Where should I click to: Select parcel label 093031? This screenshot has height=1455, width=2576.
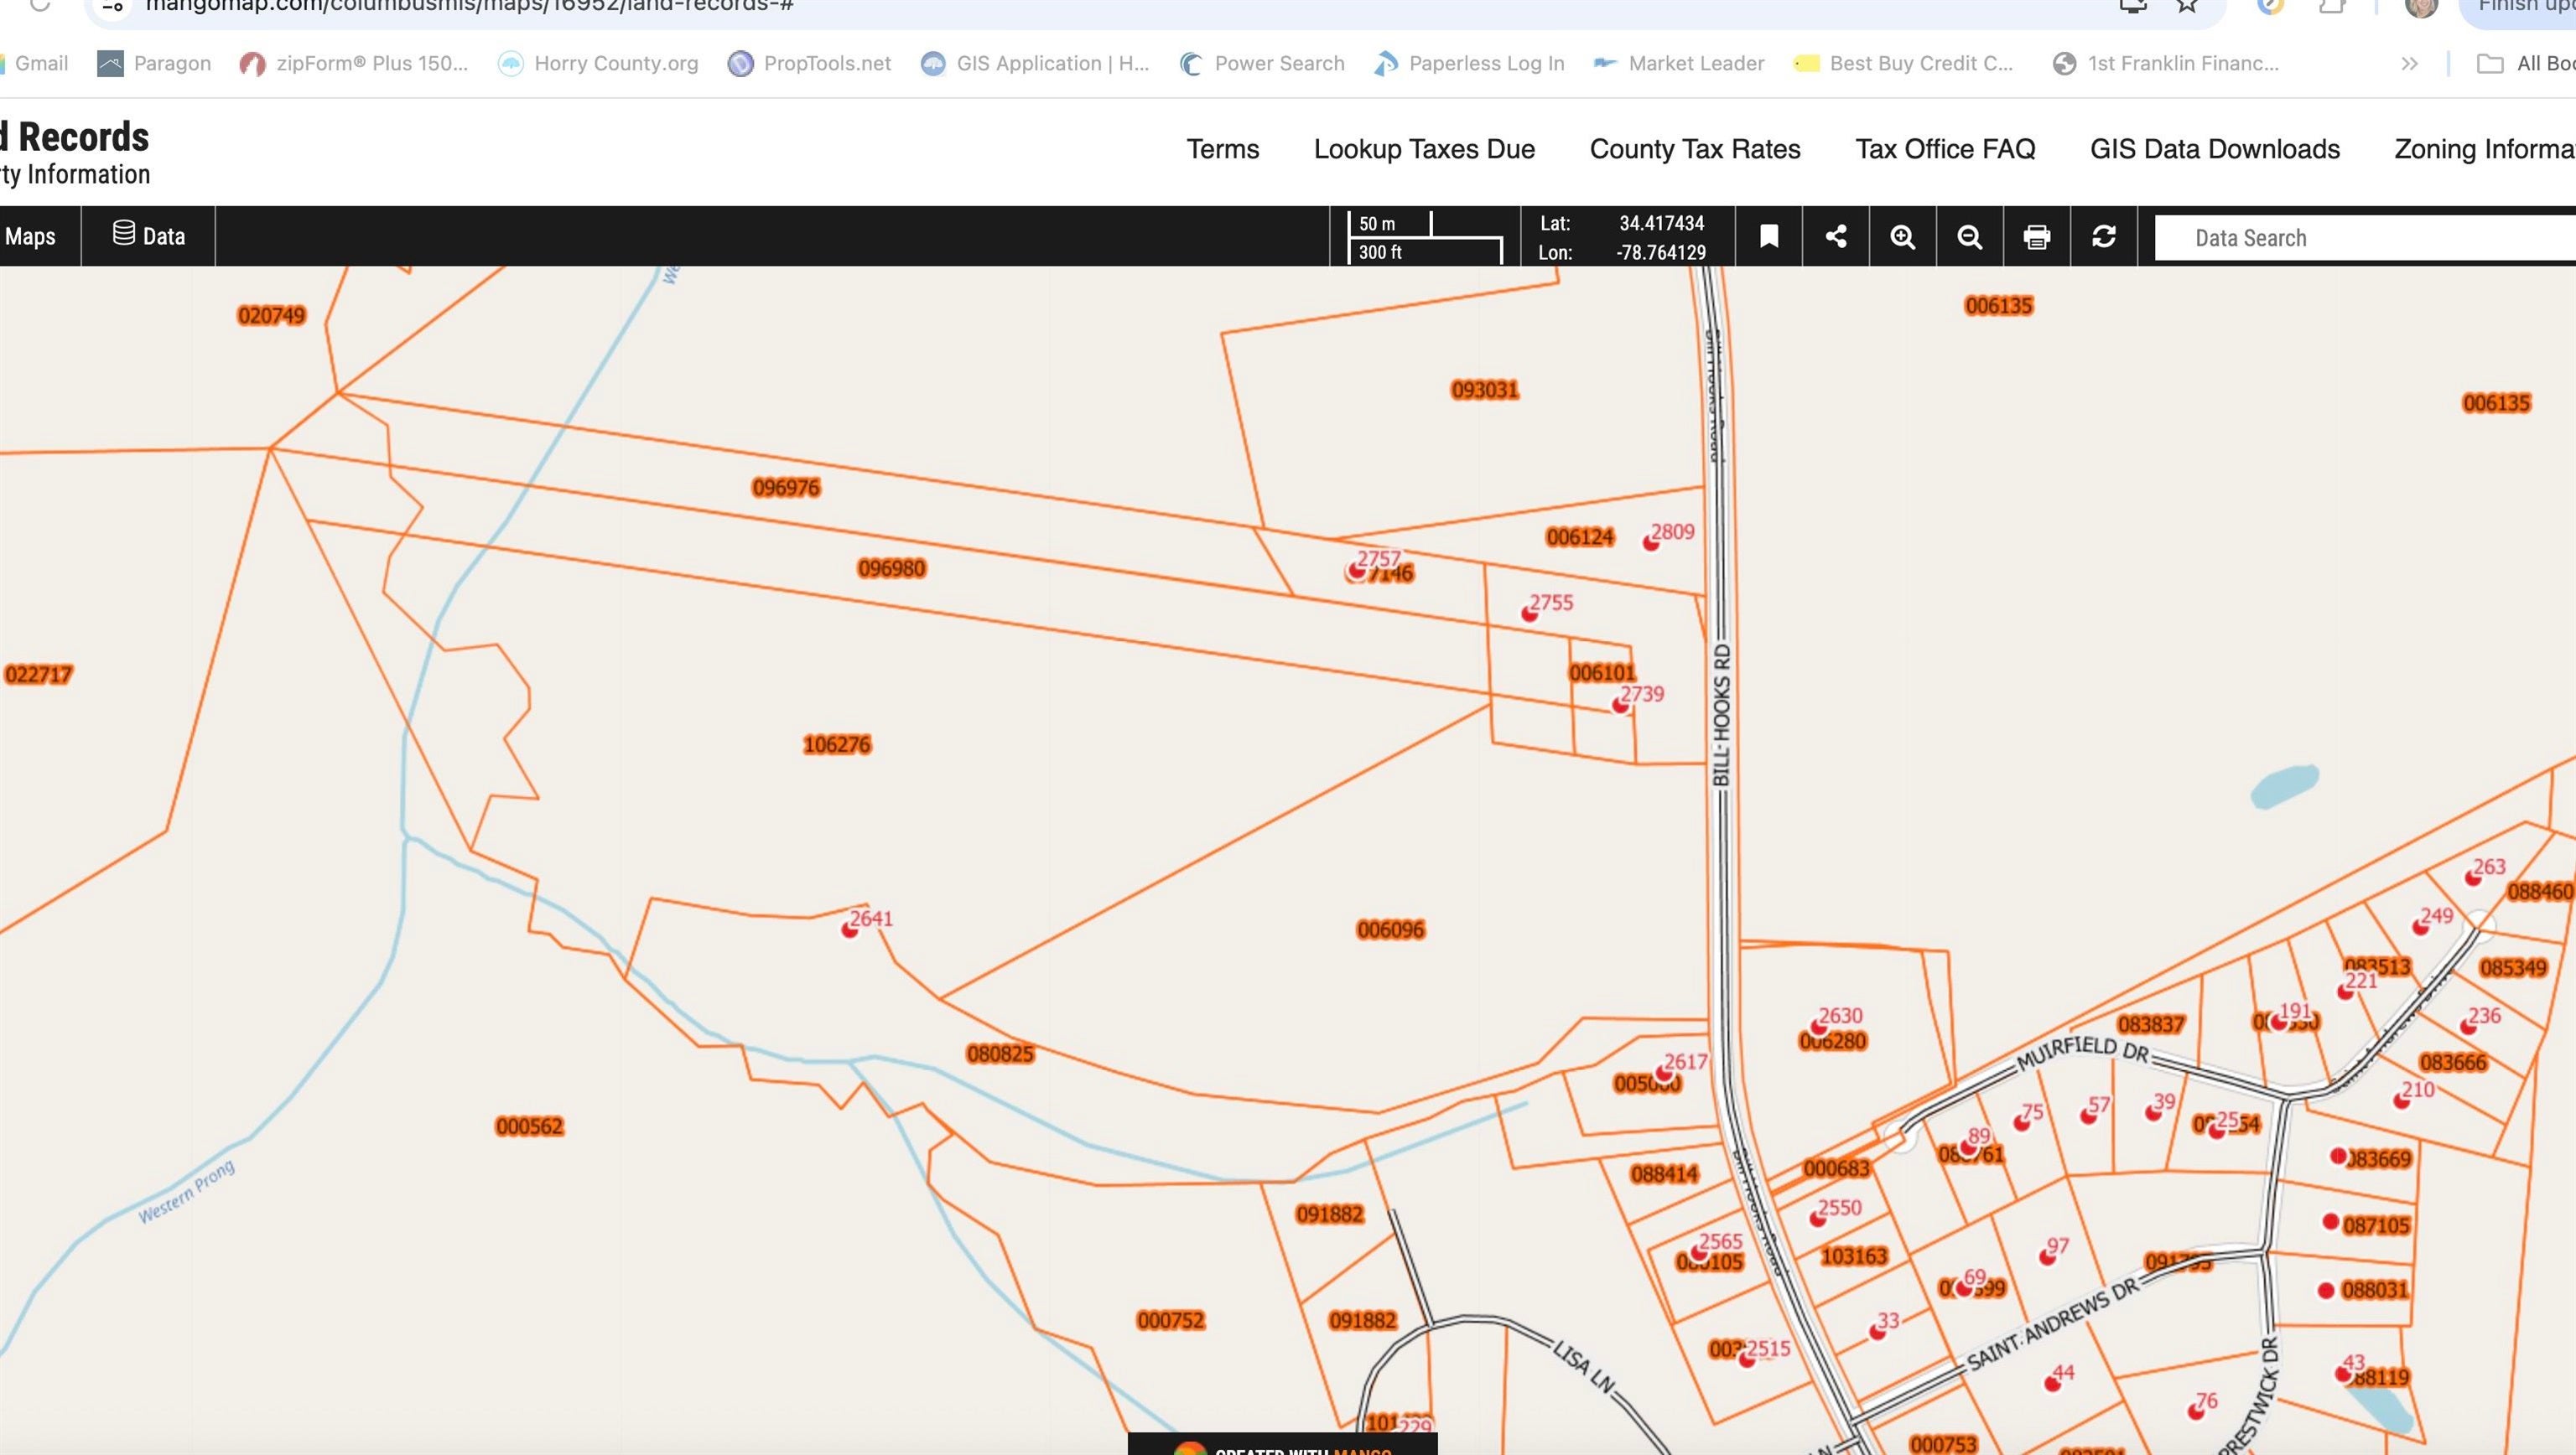click(1485, 390)
